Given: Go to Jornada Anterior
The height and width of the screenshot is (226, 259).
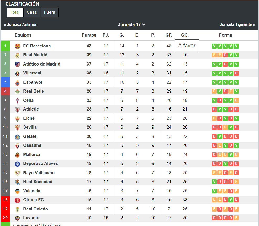Looking at the screenshot, I should pyautogui.click(x=20, y=25).
